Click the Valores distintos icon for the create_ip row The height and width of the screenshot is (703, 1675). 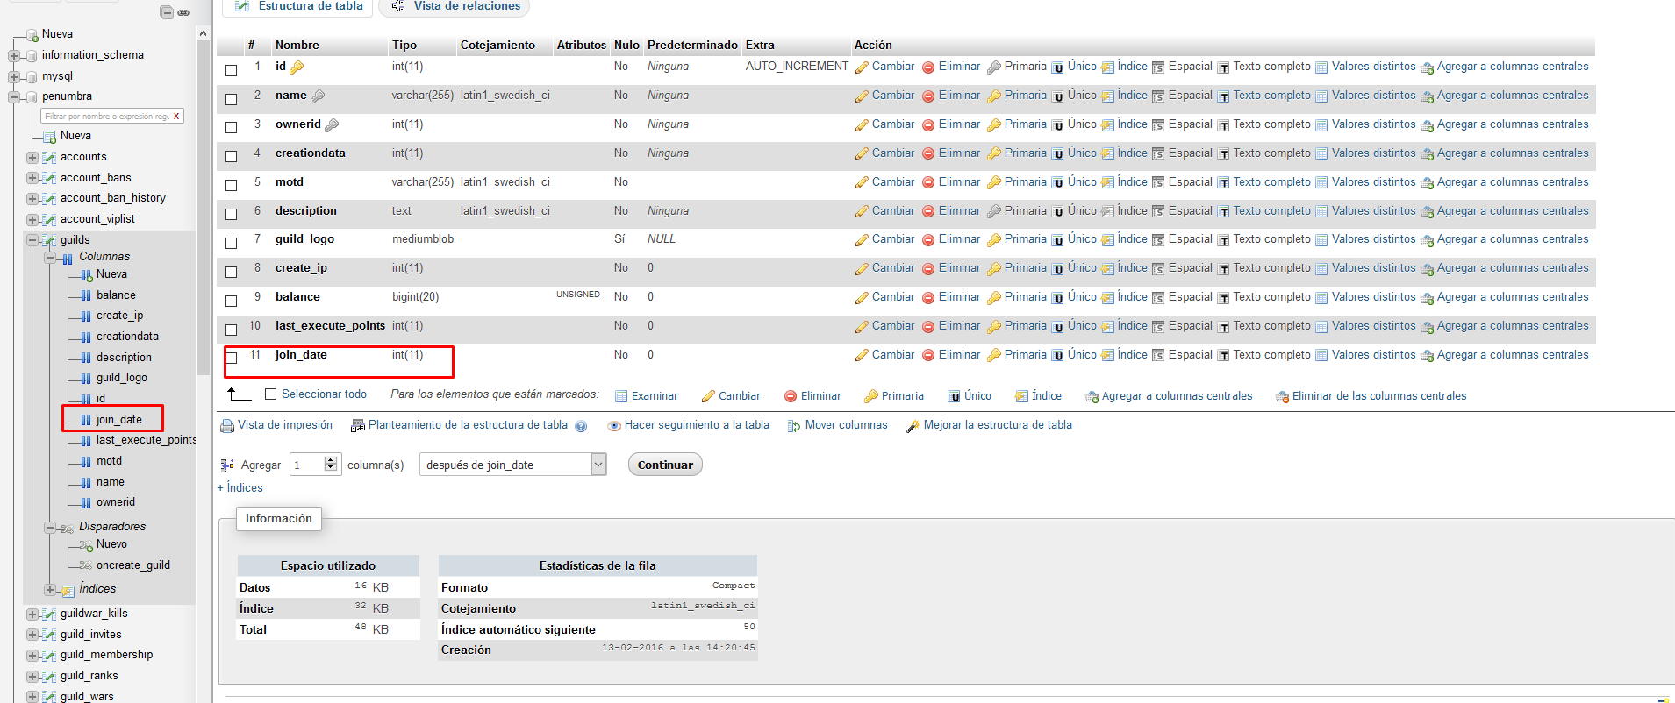(1321, 269)
